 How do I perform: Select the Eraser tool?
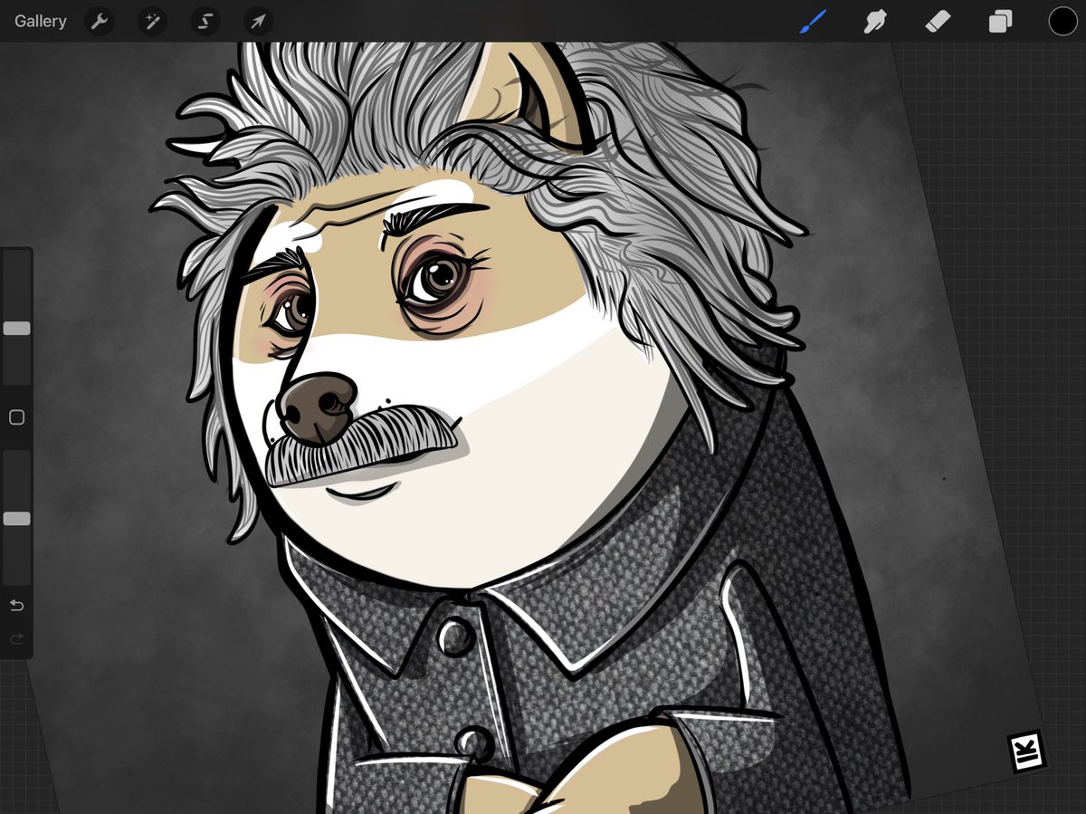point(938,21)
